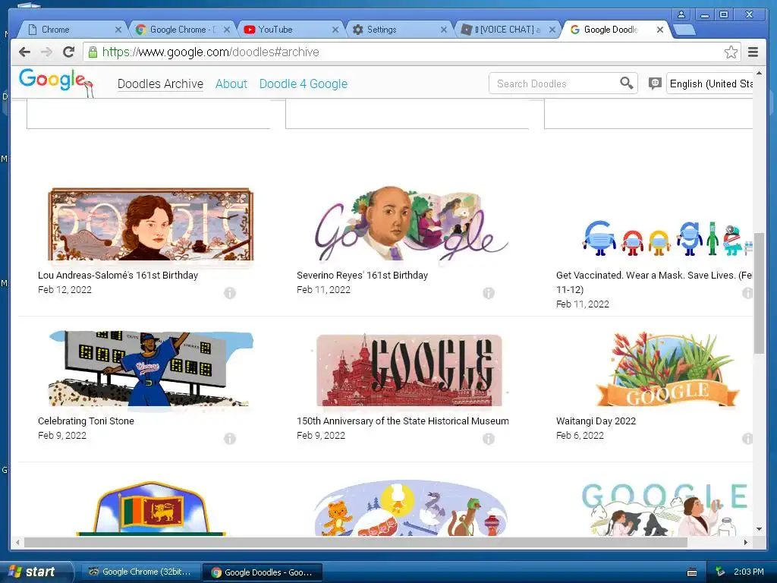
Task: Open Severino Reyes' 161st Birthday title
Action: (x=362, y=275)
